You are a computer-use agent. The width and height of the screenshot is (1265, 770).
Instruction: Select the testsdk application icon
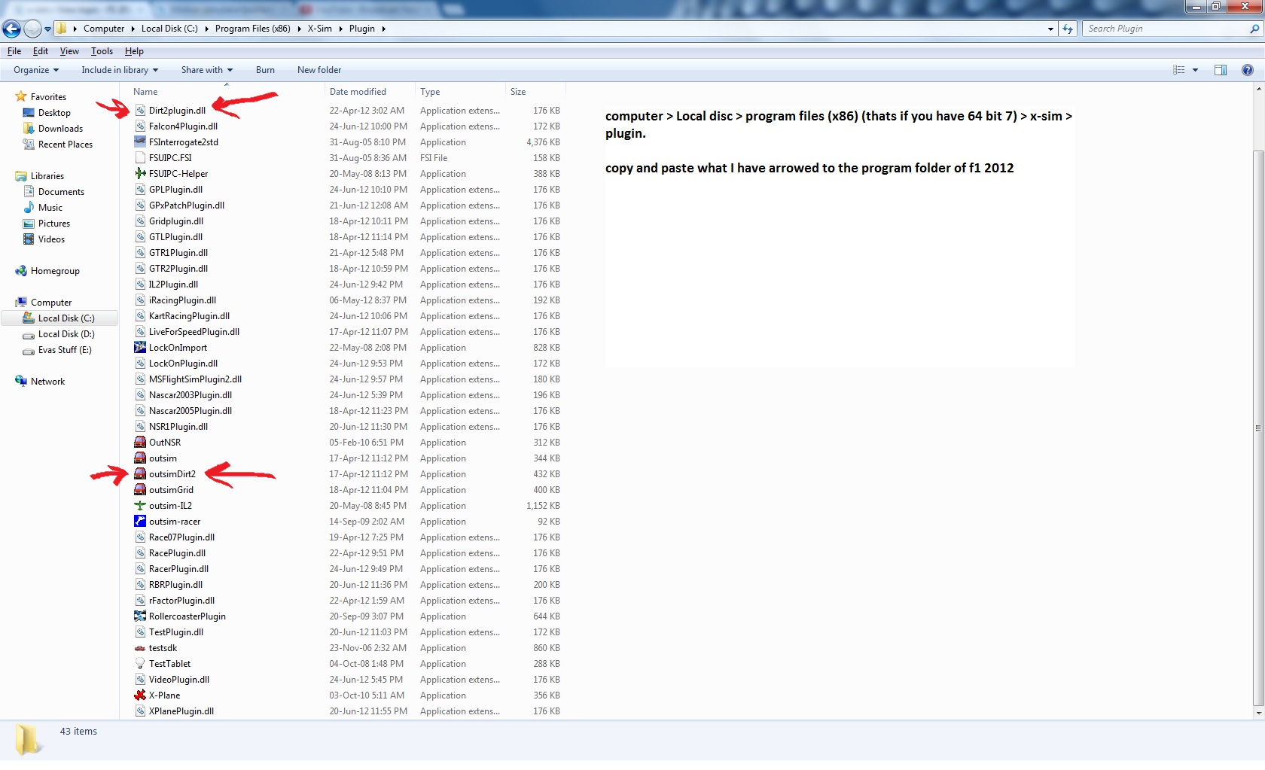tap(140, 648)
